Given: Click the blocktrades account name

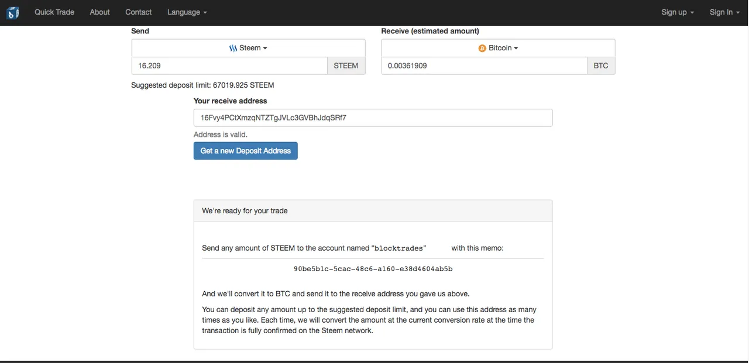Looking at the screenshot, I should click(400, 248).
